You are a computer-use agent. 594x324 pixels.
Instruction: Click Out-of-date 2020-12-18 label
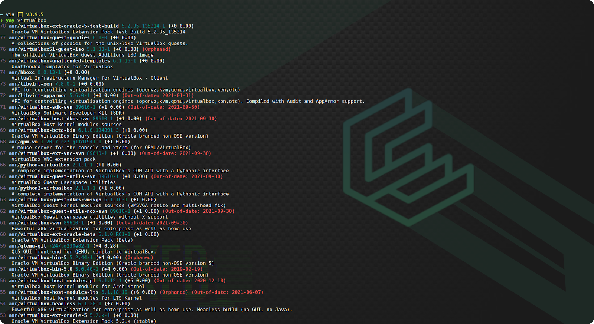pyautogui.click(x=190, y=281)
